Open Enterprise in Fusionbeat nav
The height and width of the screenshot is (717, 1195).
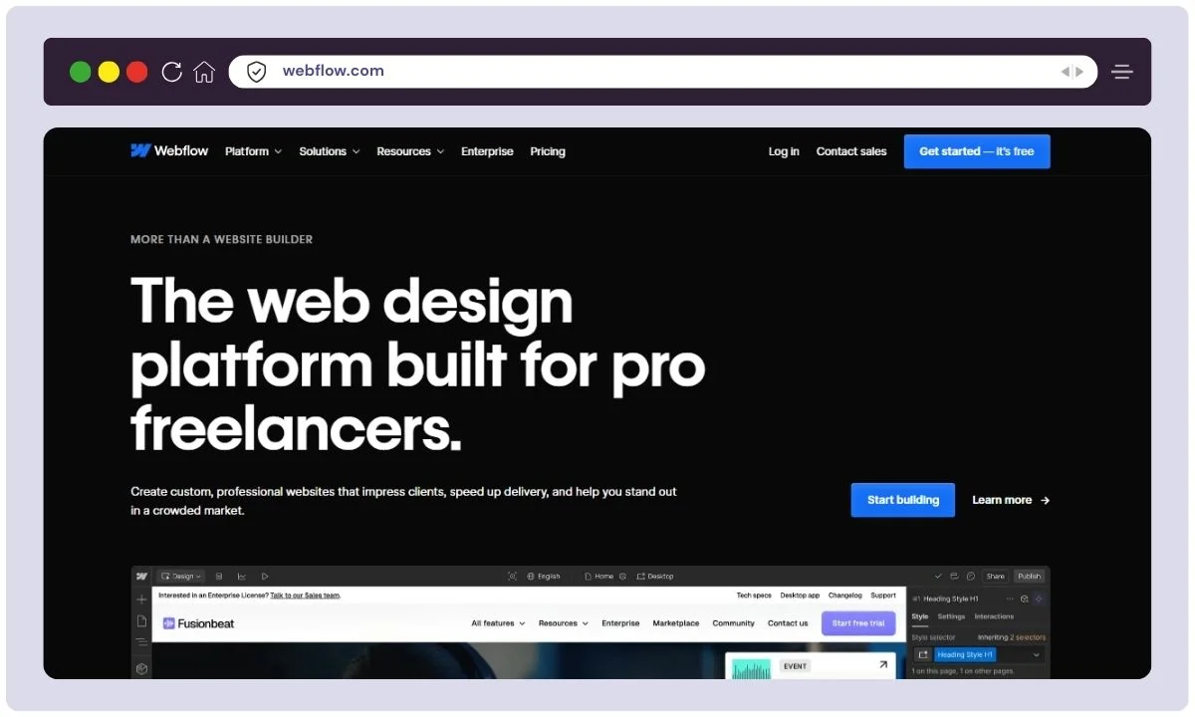(x=620, y=623)
